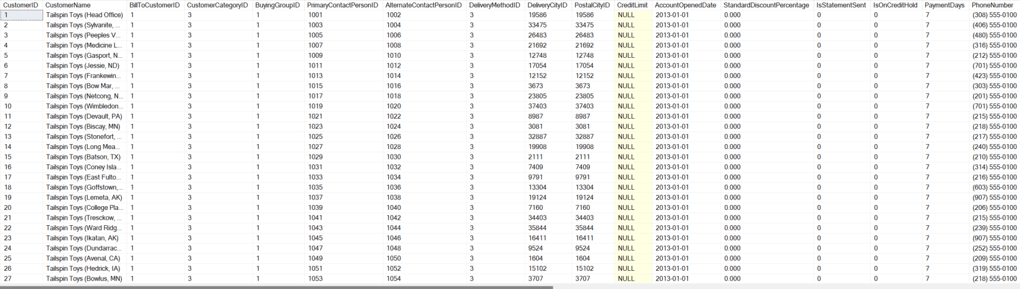Click phone number (319) 555-0100

point(994,268)
